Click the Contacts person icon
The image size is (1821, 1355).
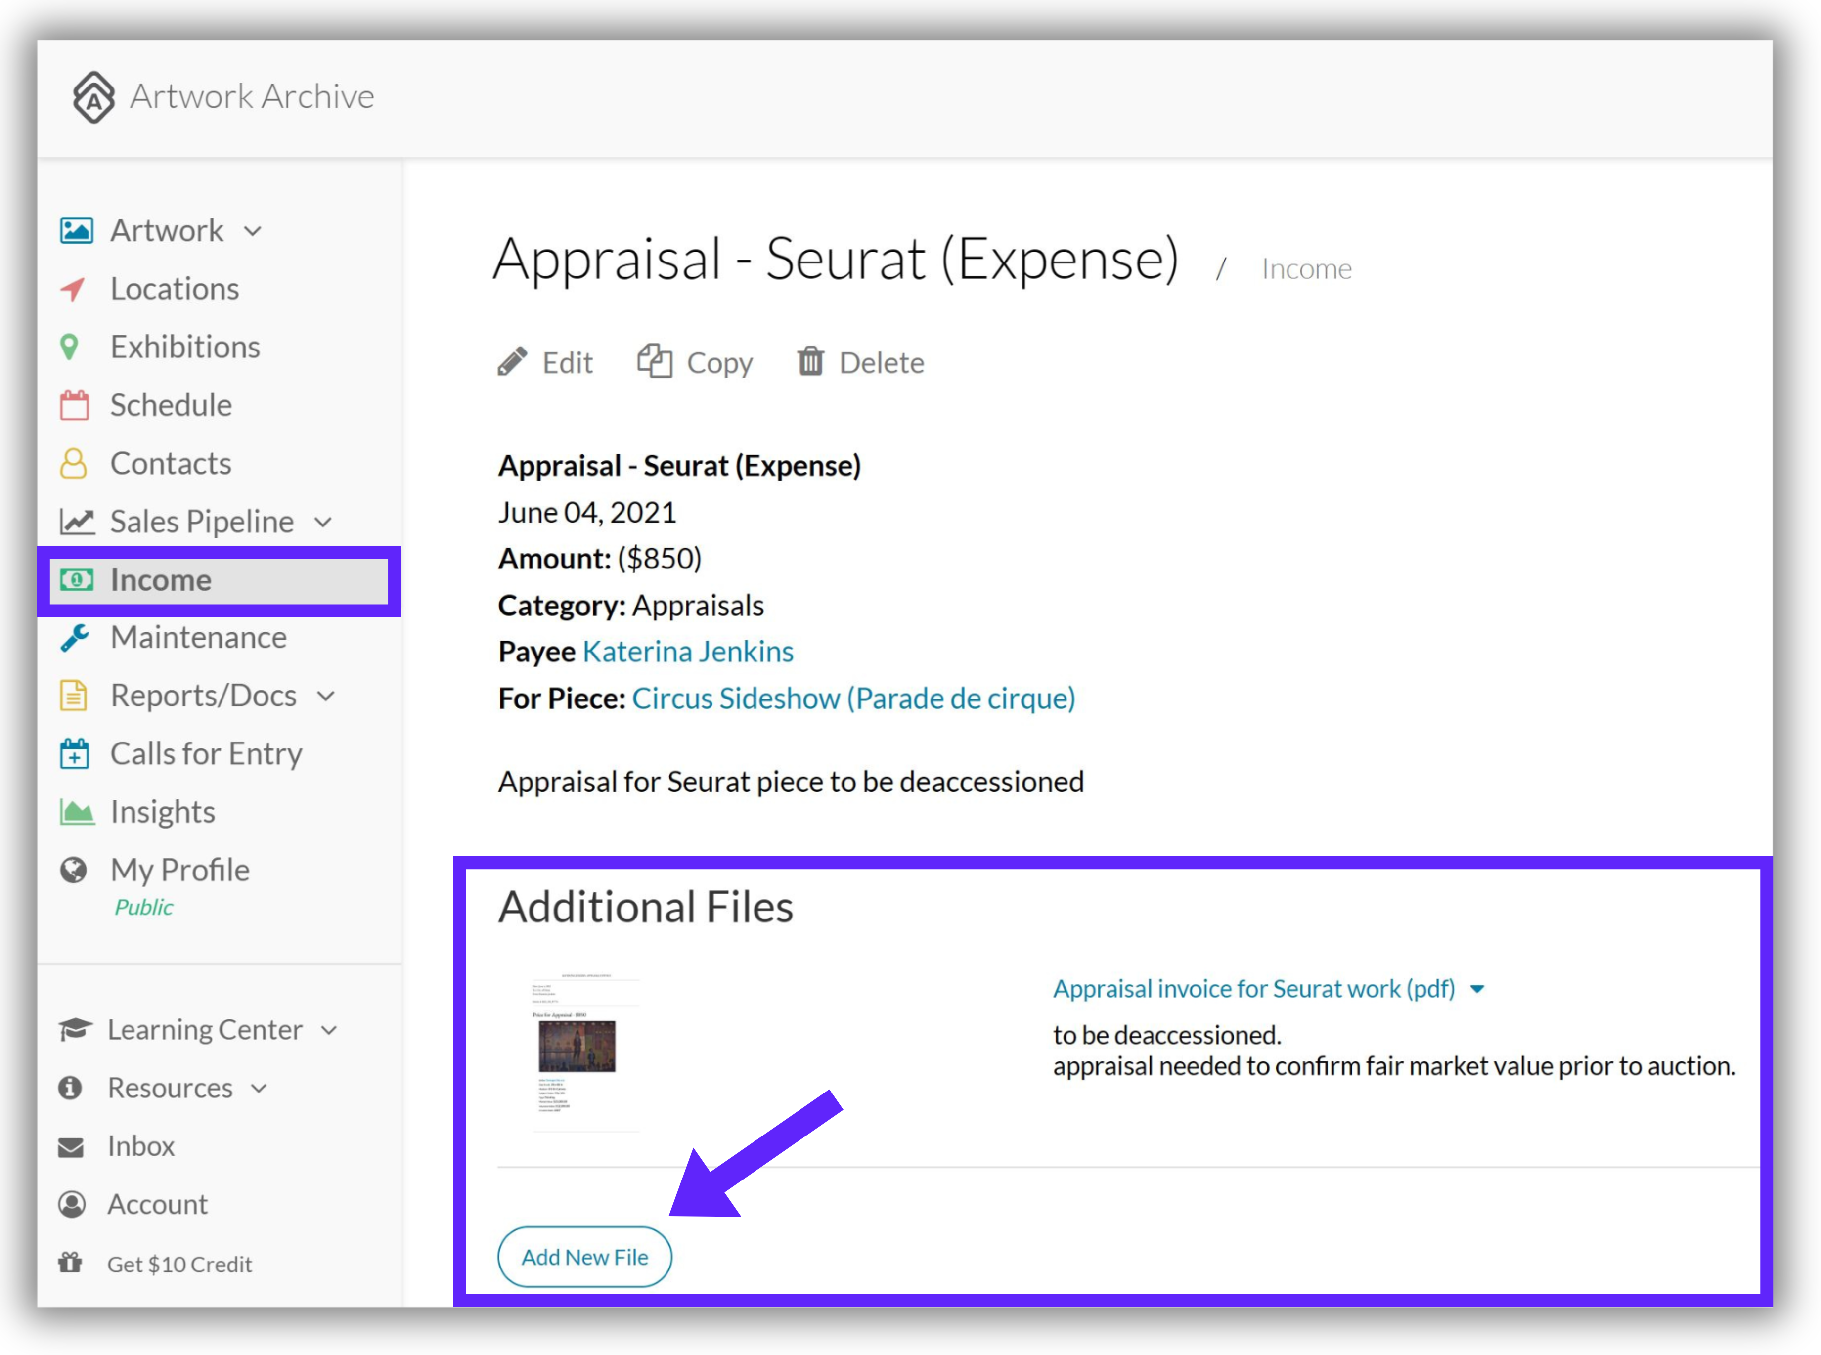click(x=74, y=463)
